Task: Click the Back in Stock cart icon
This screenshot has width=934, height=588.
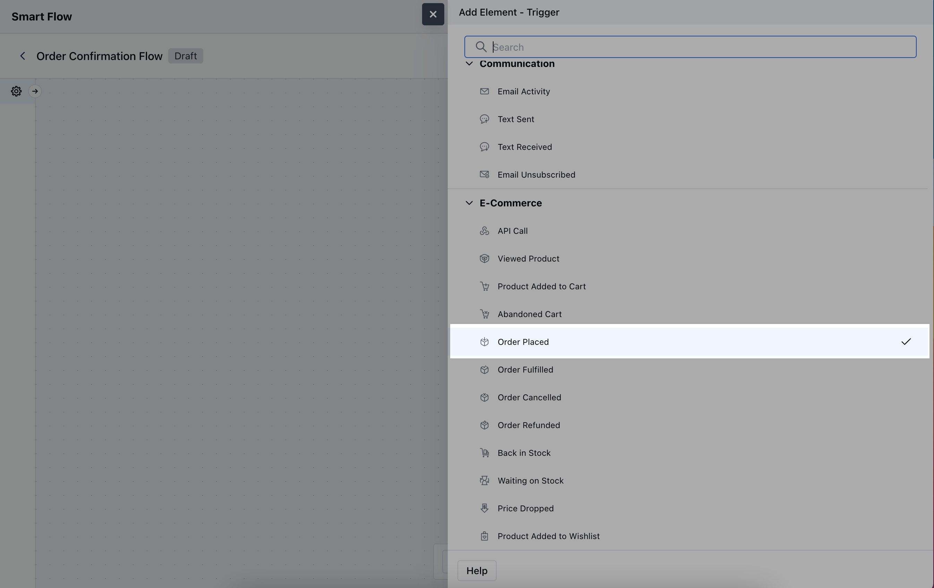Action: click(x=484, y=453)
